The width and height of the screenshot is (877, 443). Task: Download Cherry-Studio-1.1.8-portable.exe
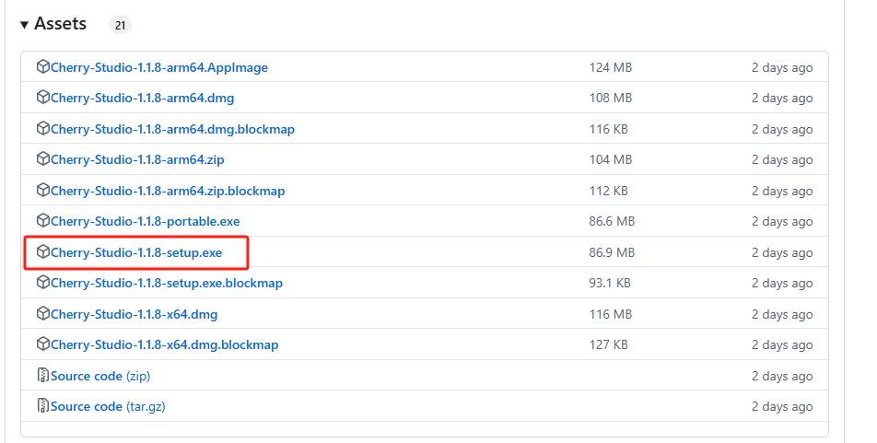click(x=145, y=221)
